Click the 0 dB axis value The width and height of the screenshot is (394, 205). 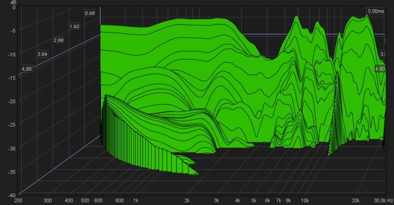coord(14,7)
